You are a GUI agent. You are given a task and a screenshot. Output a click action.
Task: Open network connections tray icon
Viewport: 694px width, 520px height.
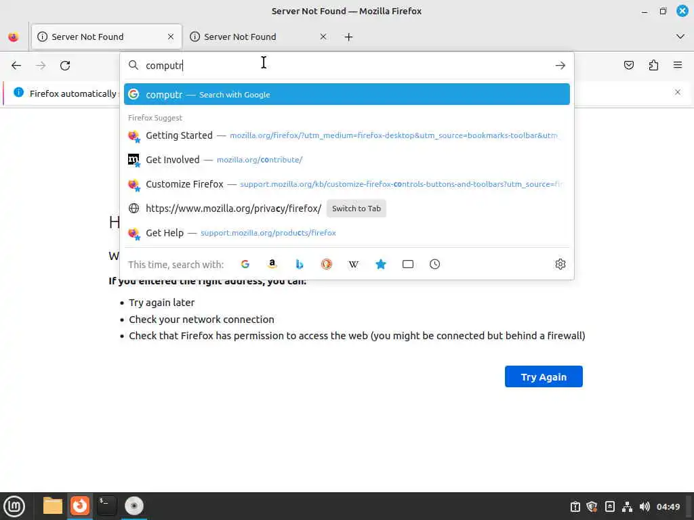coord(627,506)
